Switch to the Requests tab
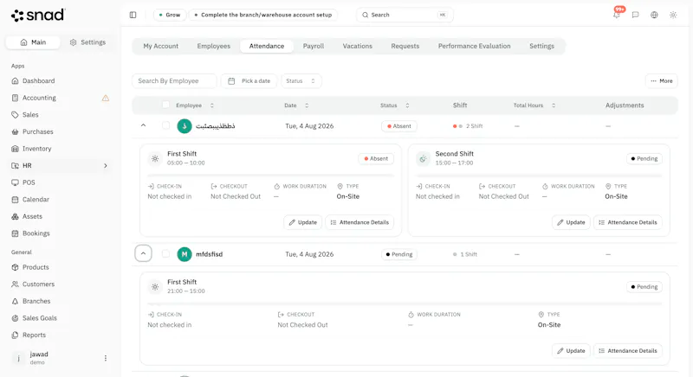 click(x=405, y=46)
